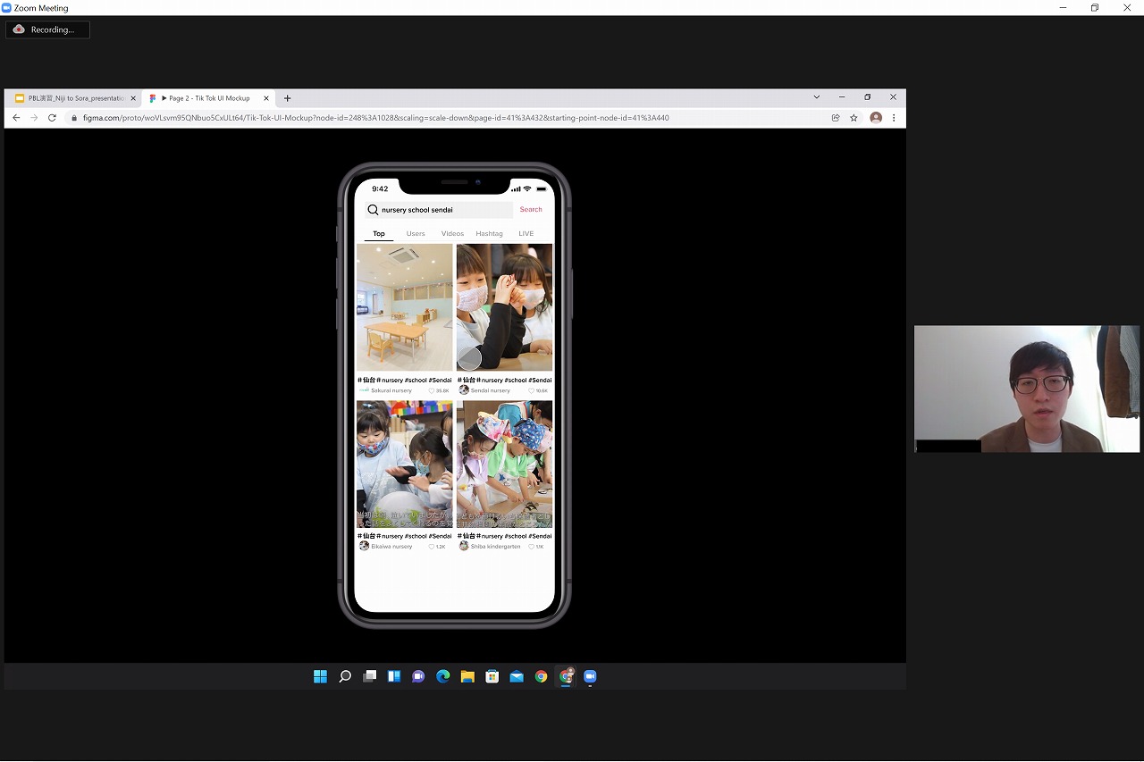Like the Eikaiwa nursery video heart

click(432, 547)
